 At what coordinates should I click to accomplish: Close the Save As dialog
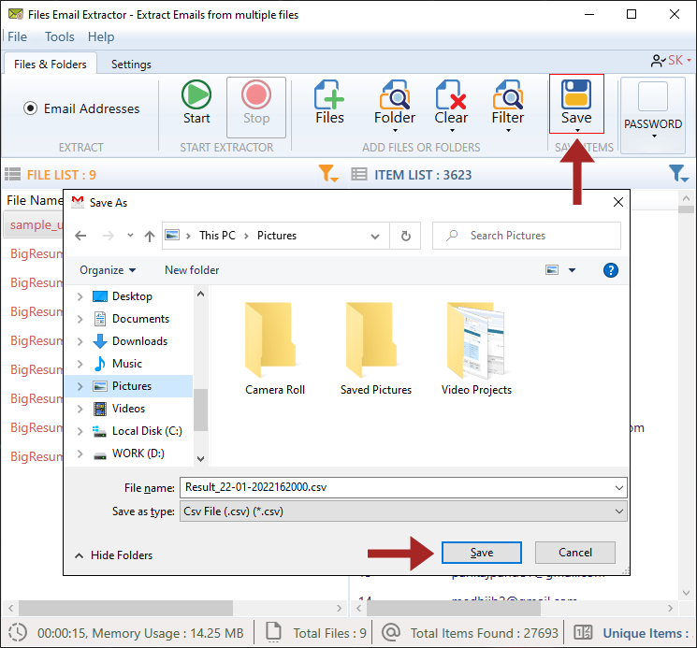[617, 203]
